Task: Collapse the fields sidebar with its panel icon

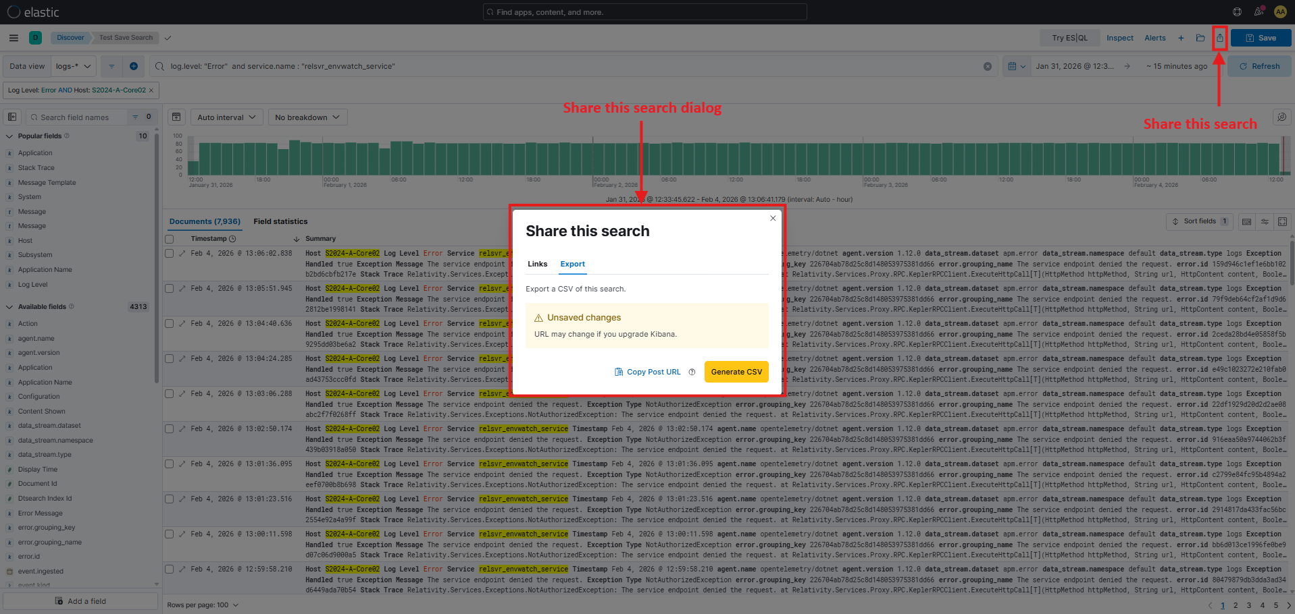Action: pos(12,117)
